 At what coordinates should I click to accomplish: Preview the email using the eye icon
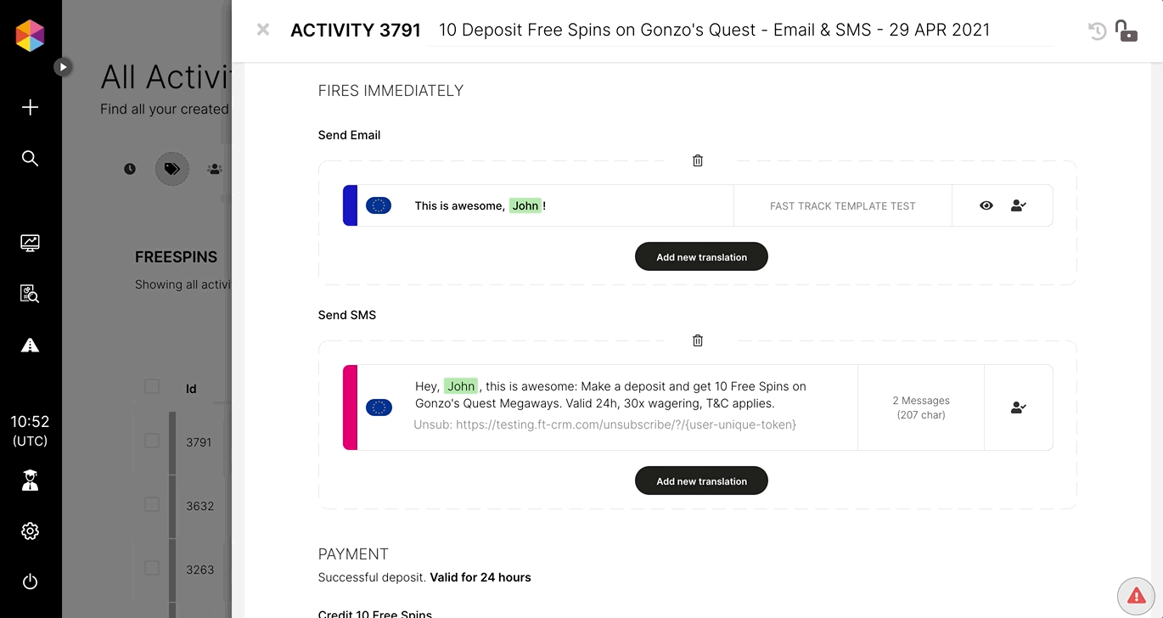986,205
